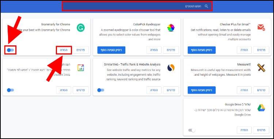Disable the SimilarWeb extension switch
The height and width of the screenshot is (139, 274).
coord(101,90)
